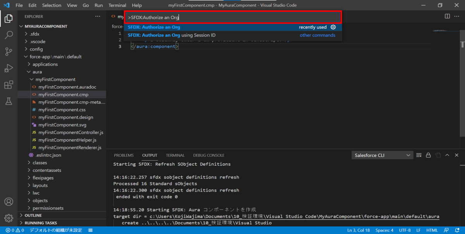Open myFirstComponent.svg file
This screenshot has width=465, height=234.
62,125
